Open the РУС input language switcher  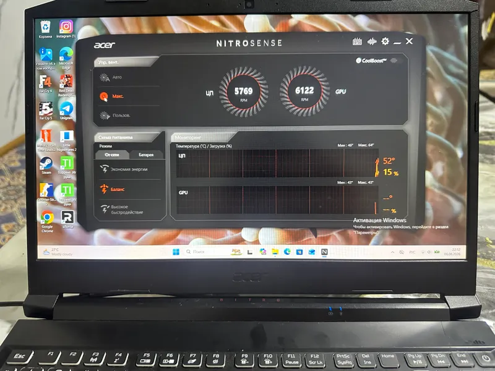412,252
